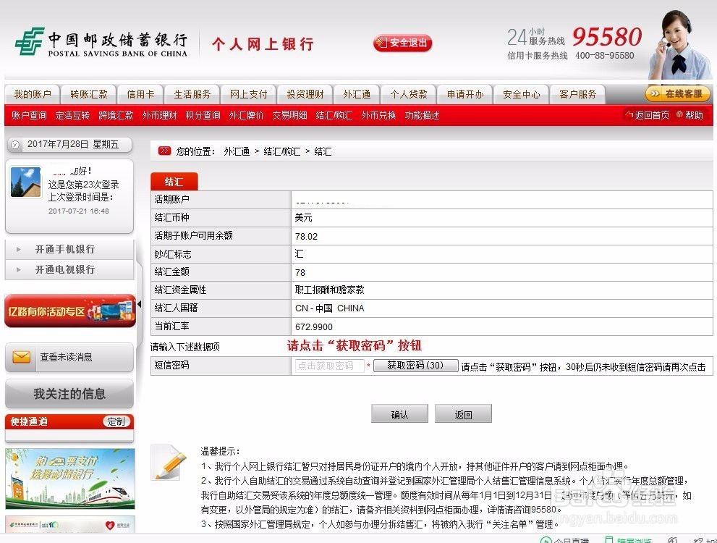Click the 确认 confirm button
The width and height of the screenshot is (717, 543).
tap(399, 413)
